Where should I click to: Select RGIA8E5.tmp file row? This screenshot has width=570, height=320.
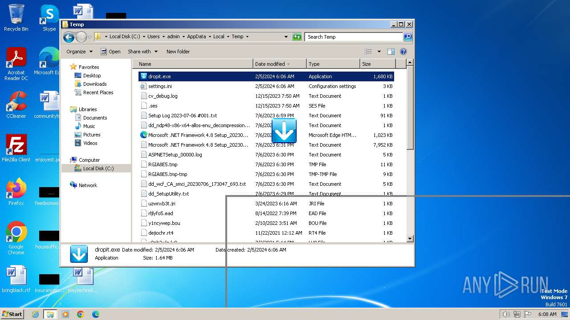[x=266, y=164]
